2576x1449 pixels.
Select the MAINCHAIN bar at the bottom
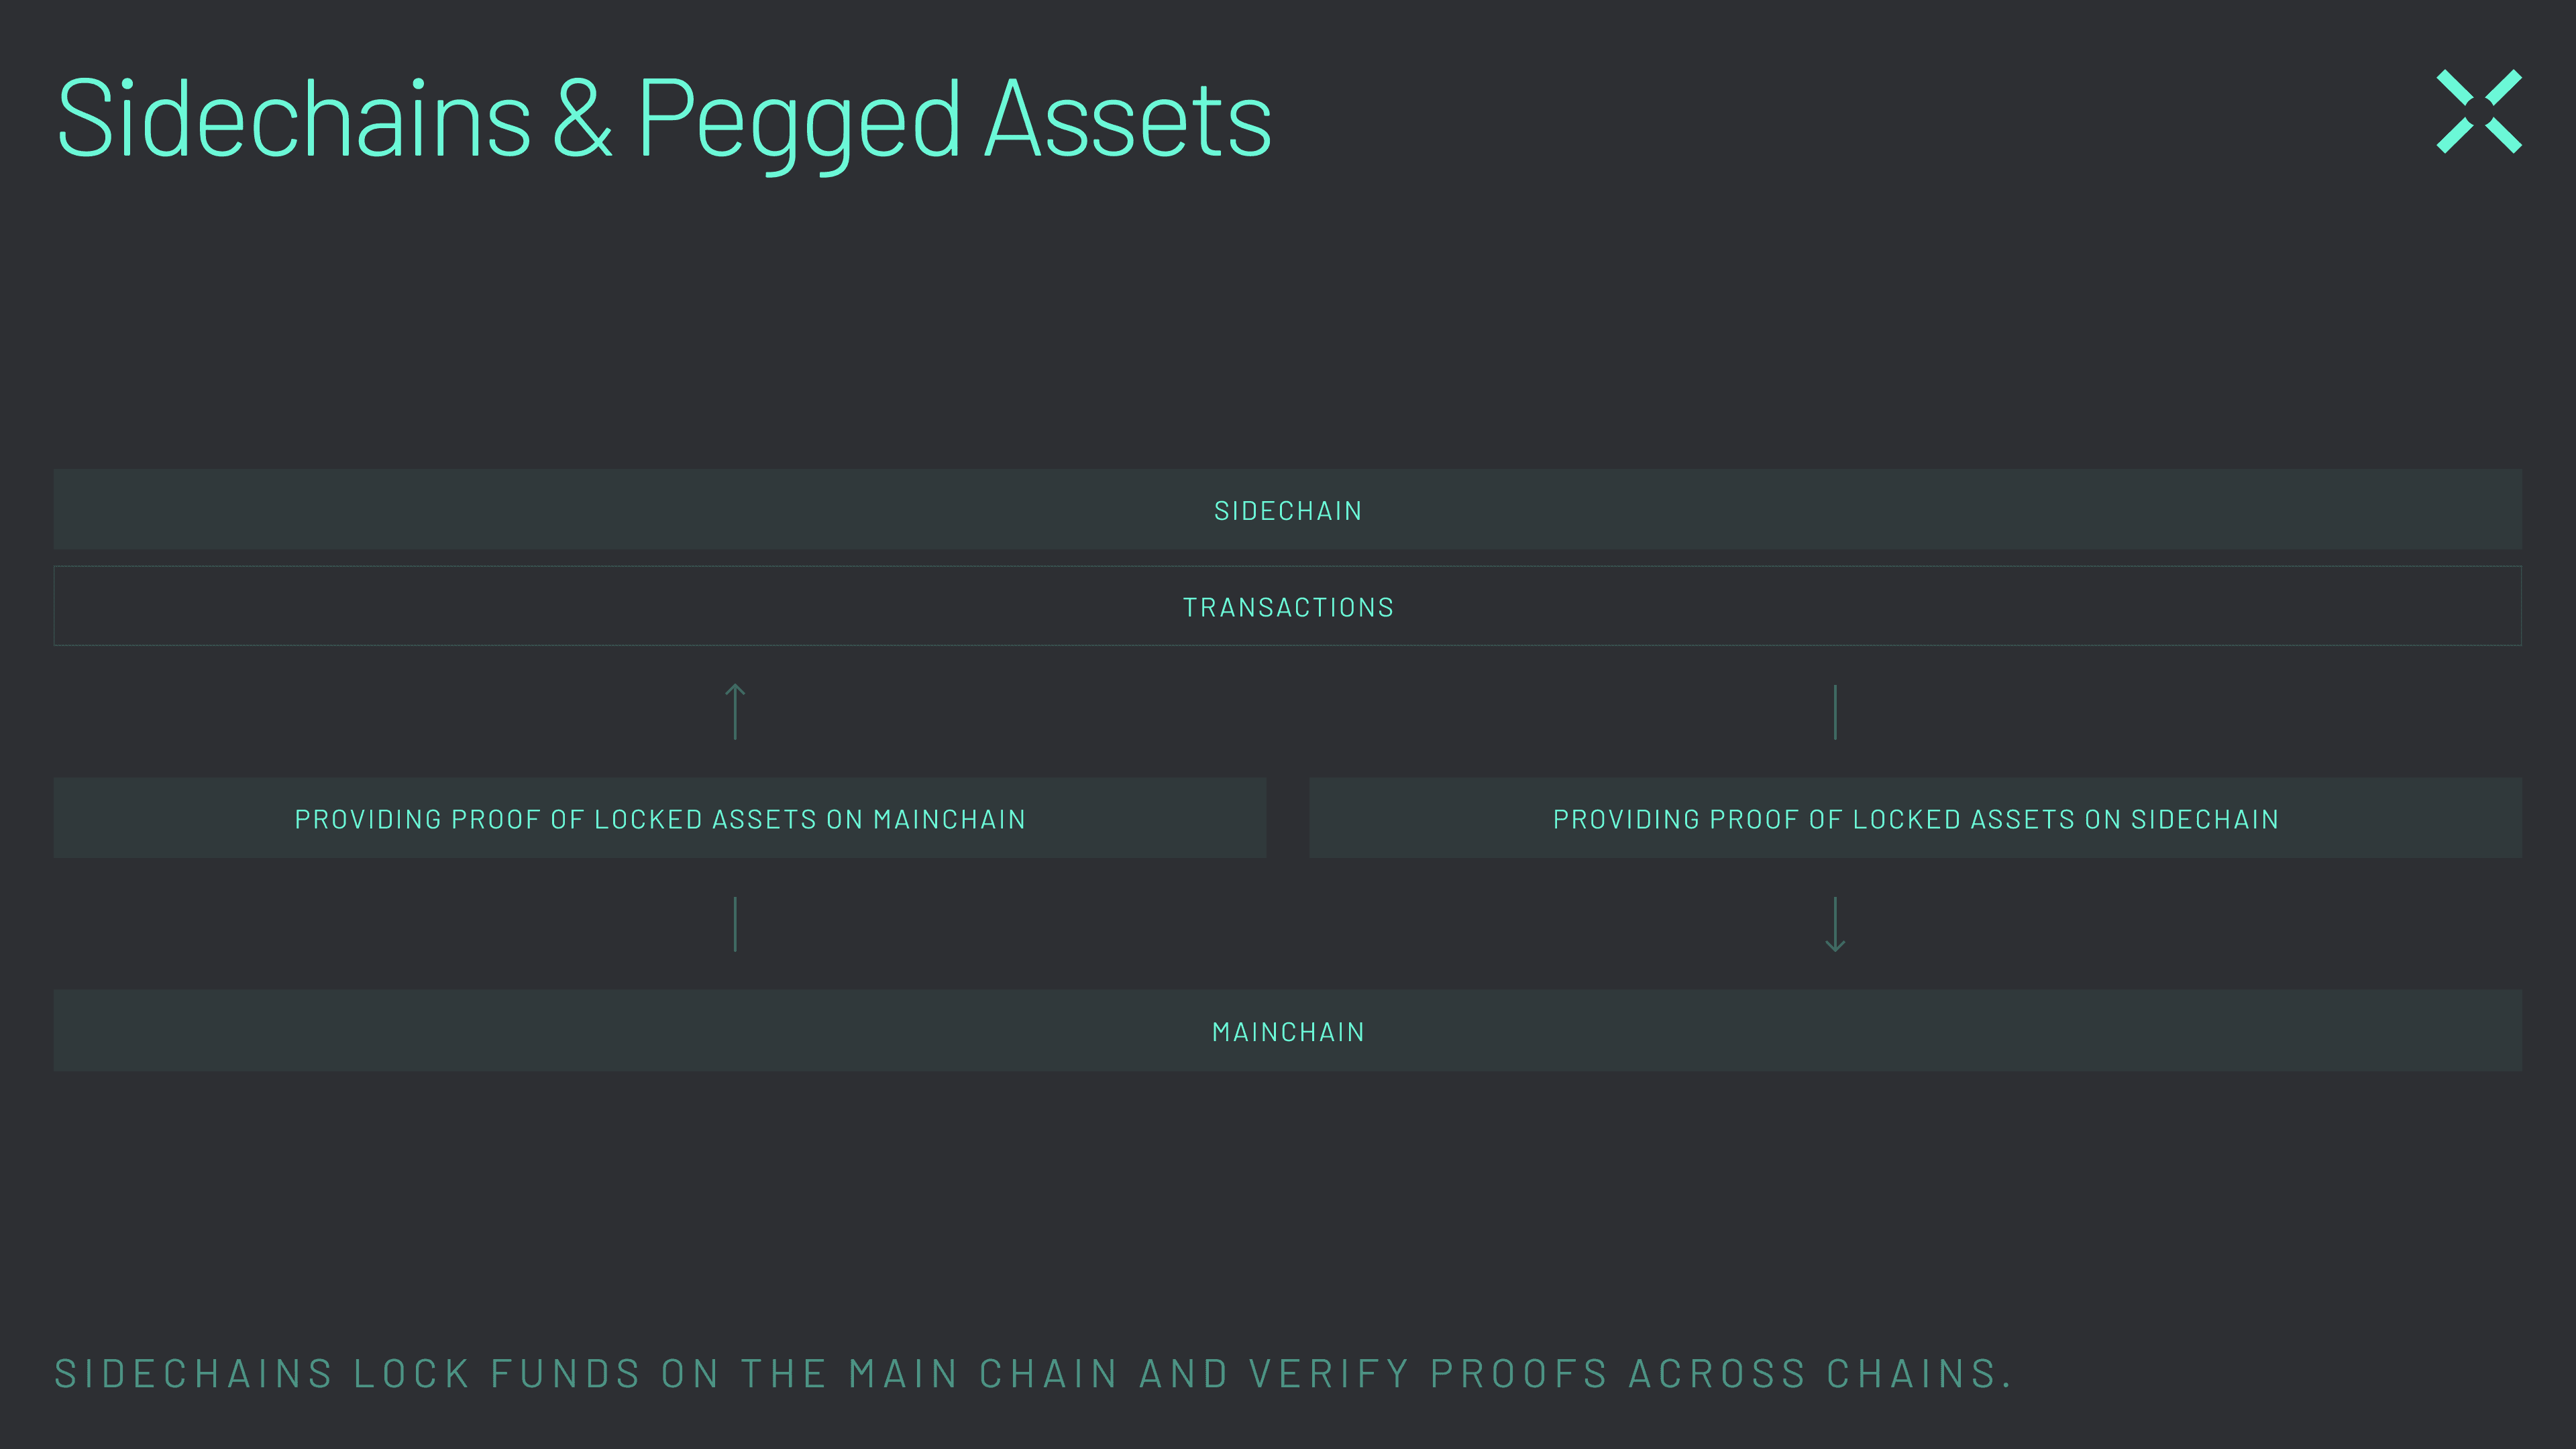900,1031
